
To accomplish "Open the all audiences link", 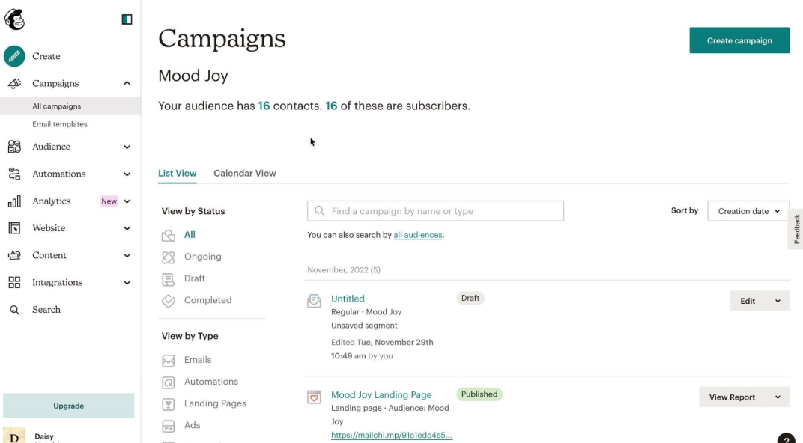I will coord(417,234).
